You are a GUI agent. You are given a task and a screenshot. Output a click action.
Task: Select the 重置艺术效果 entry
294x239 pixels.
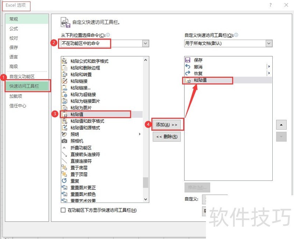(x=102, y=200)
